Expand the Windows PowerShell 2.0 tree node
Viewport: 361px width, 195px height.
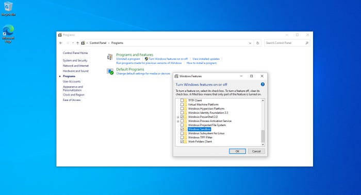[178, 117]
